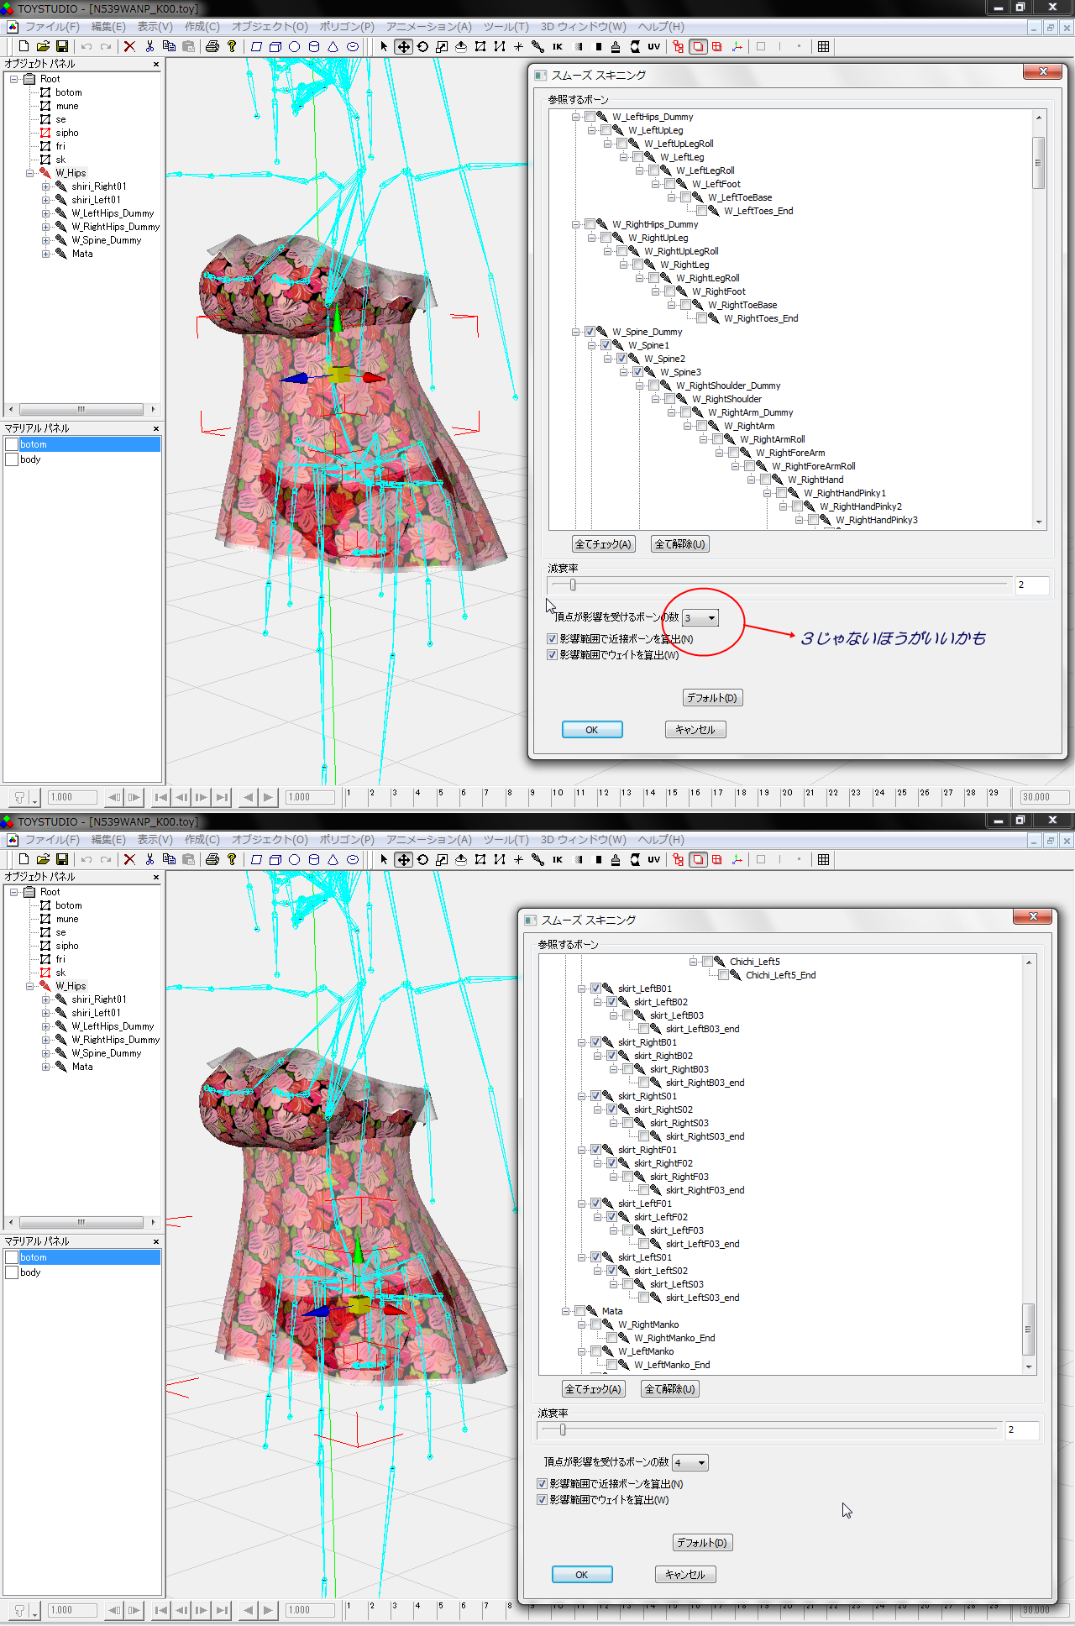Click the UV tool icon in the lower toolbar
Viewport: 1075px width, 1626px height.
[653, 859]
